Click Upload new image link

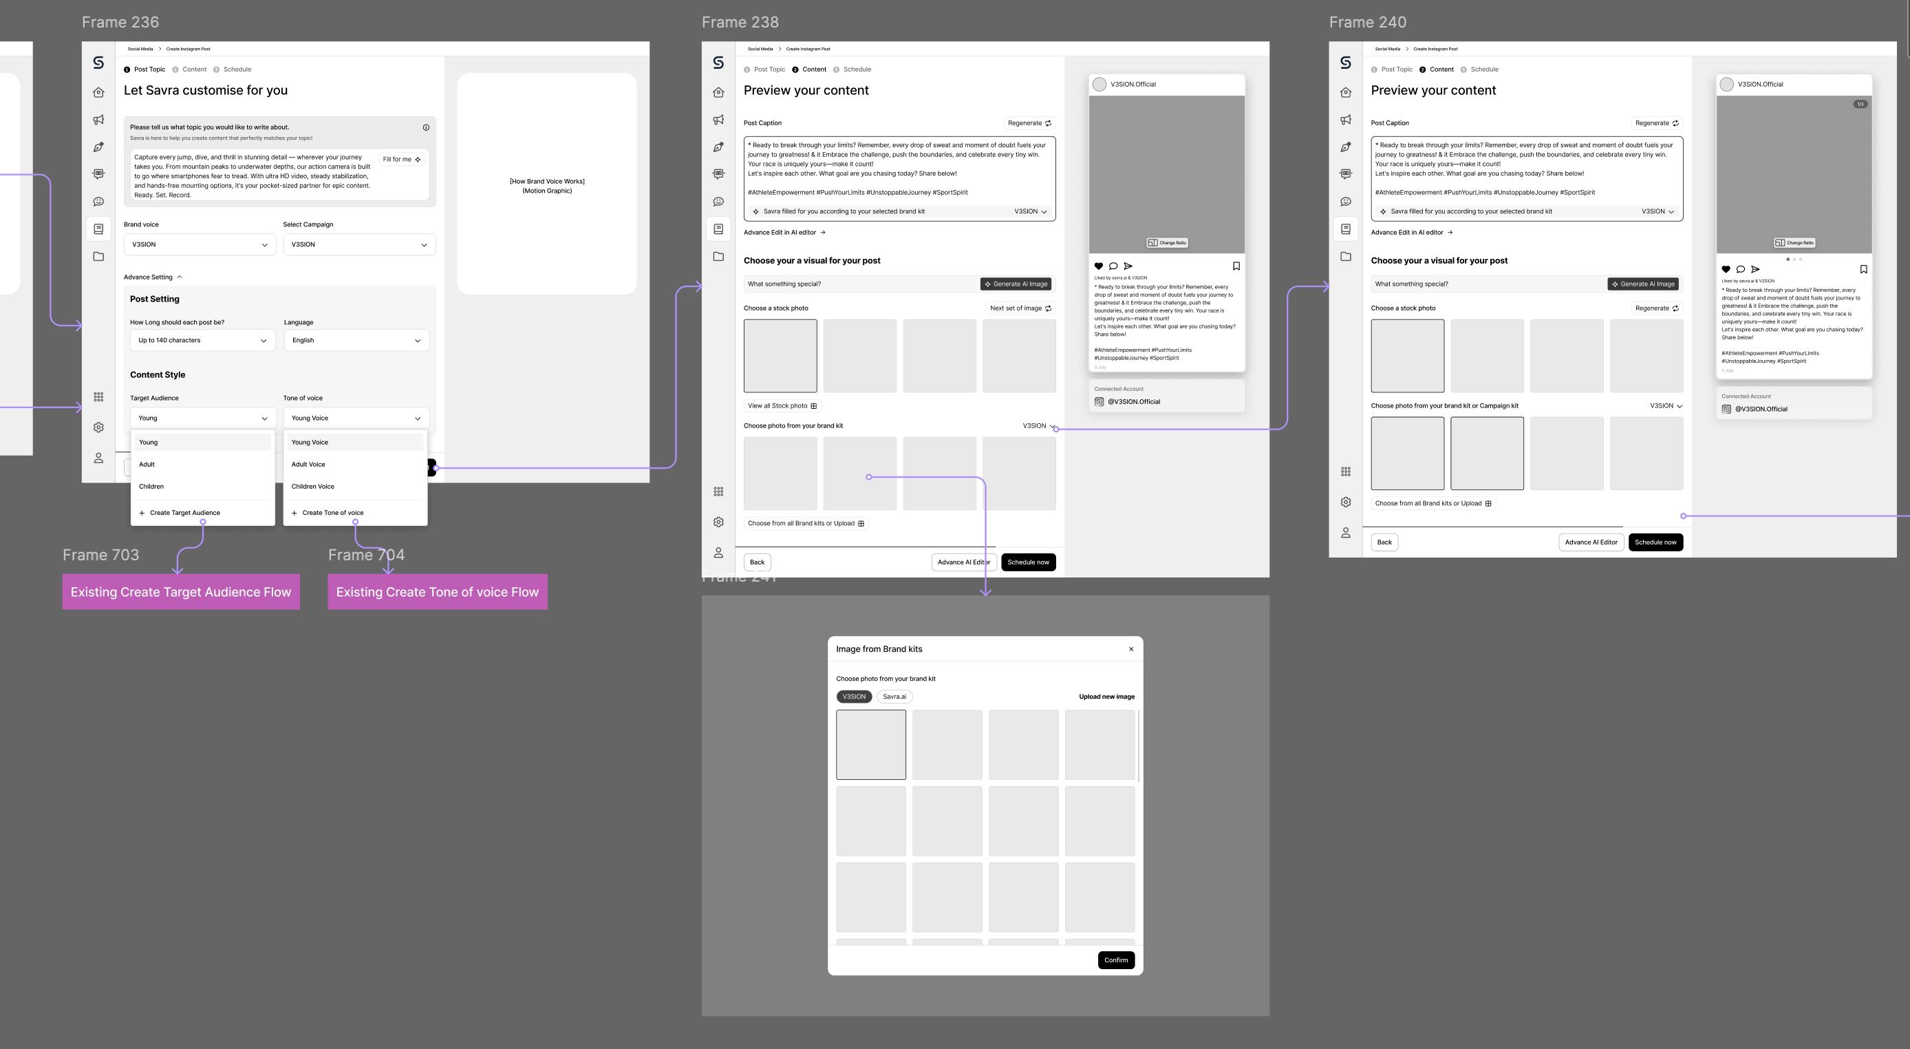[1106, 697]
